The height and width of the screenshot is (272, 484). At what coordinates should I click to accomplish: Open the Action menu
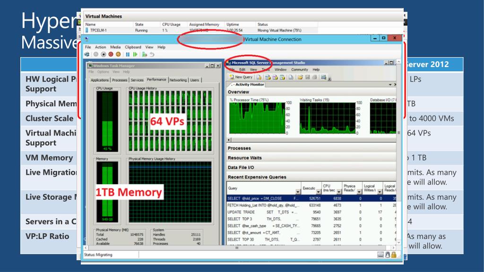(x=100, y=47)
